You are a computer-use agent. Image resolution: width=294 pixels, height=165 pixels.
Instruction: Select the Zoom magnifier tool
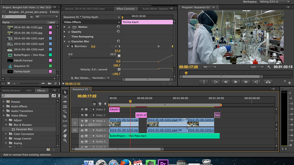tap(65, 140)
